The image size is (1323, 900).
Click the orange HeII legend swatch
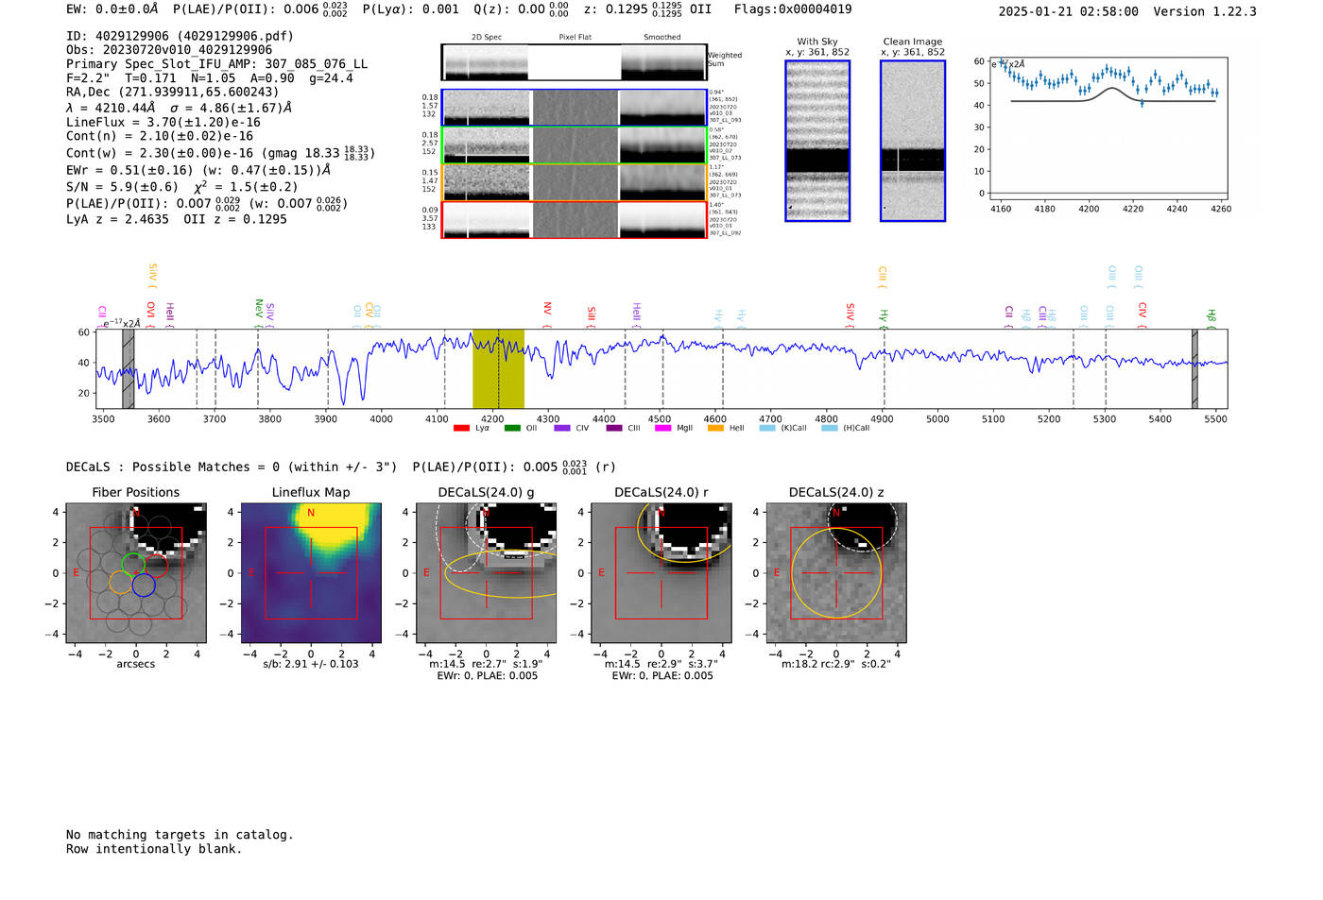point(715,428)
